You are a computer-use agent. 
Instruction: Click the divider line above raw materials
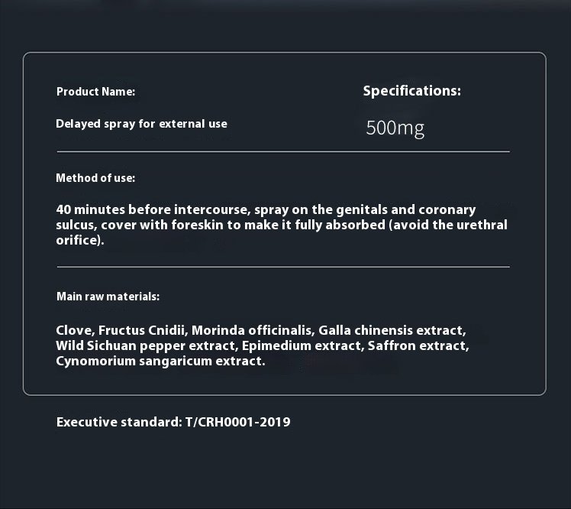click(x=283, y=267)
